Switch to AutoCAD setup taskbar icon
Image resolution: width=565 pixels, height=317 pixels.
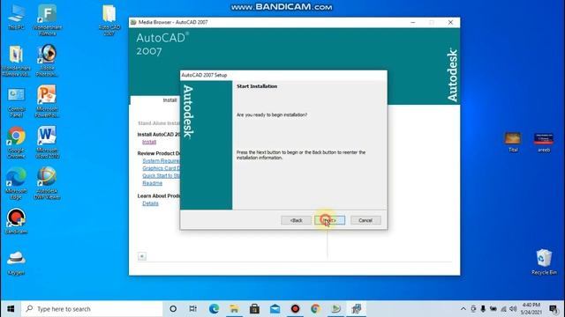[357, 309]
